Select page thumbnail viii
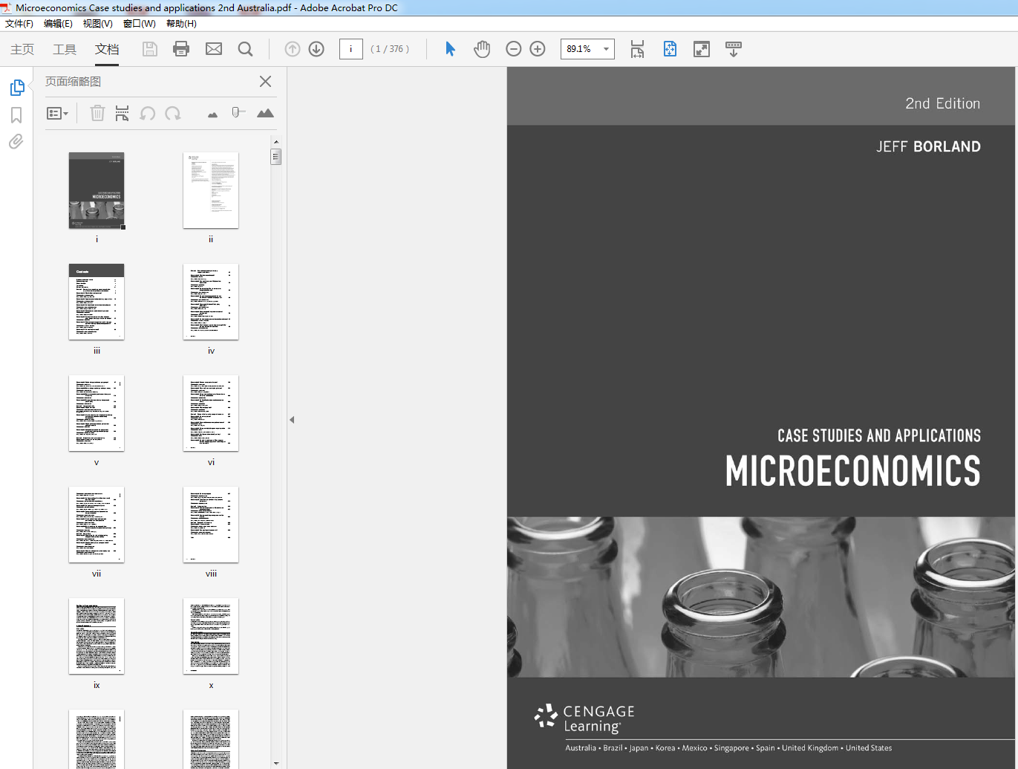 pos(211,525)
